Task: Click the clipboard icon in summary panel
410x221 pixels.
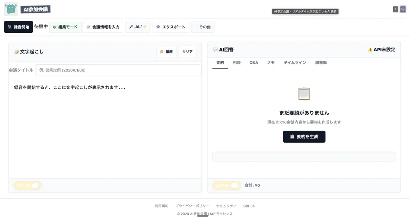Action: click(x=304, y=94)
